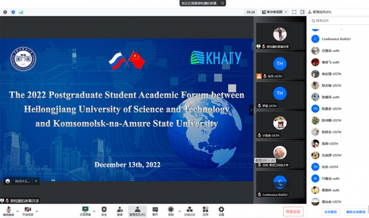This screenshot has height=218, width=369.
Task: Click the Invite (邀请) icon
Action: pos(120,211)
